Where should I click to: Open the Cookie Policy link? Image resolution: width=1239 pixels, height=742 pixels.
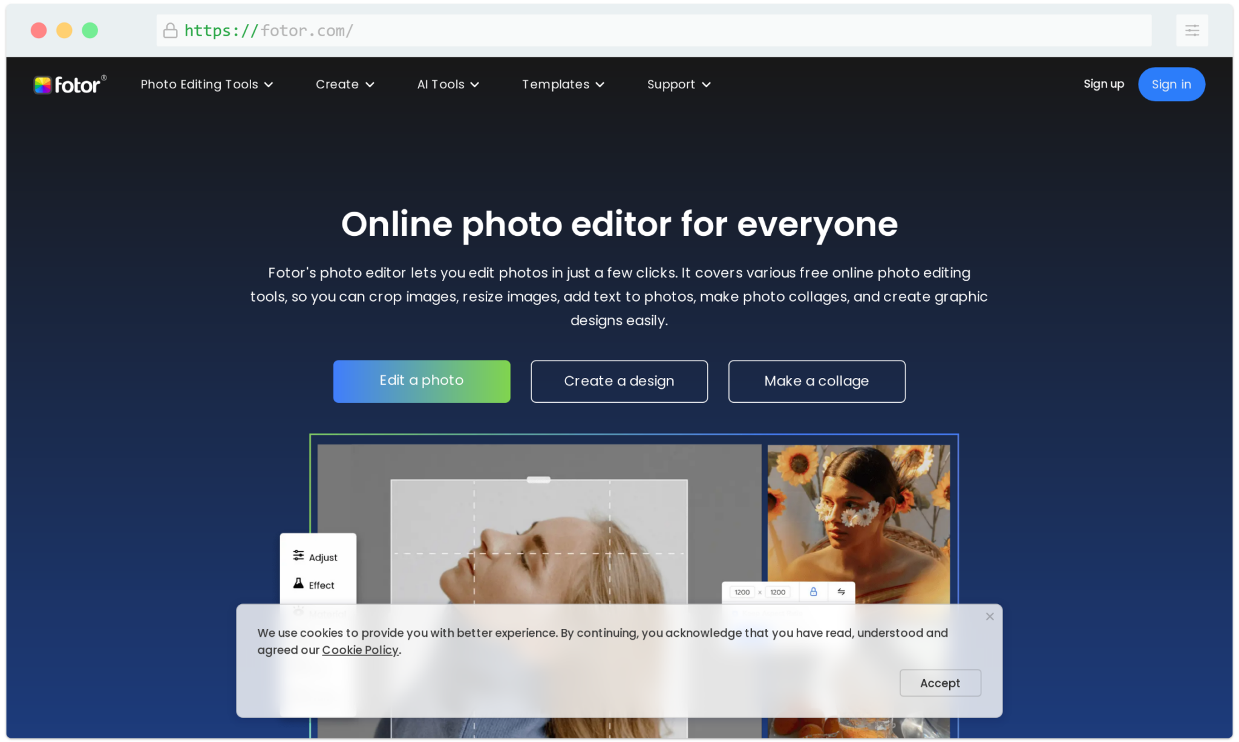tap(360, 650)
